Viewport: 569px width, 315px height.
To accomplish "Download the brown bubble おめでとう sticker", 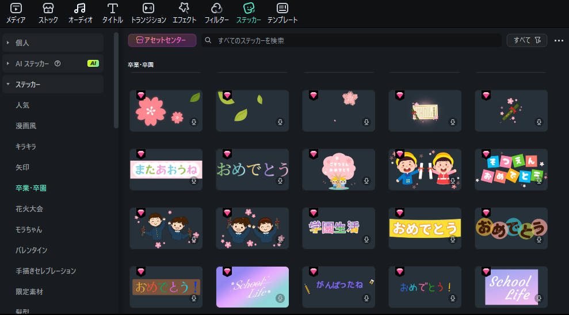I will tap(539, 240).
